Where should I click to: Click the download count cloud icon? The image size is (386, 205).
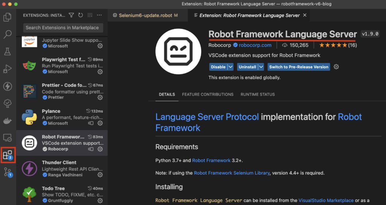(285, 45)
